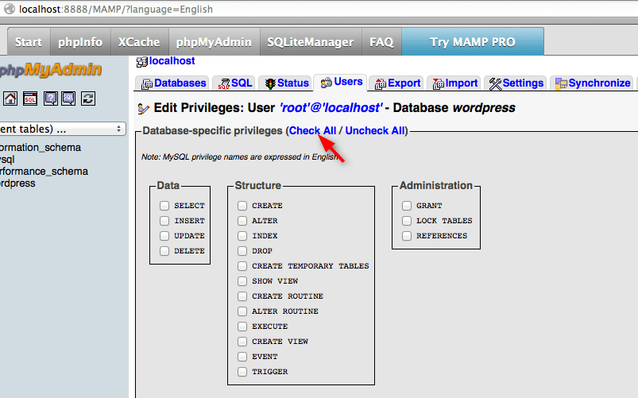The width and height of the screenshot is (638, 398).
Task: Check the ALTER ROUTINE checkbox
Action: click(242, 311)
